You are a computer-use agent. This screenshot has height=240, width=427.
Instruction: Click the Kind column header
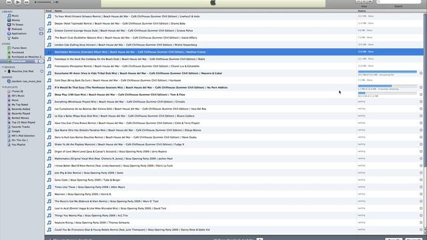pos(49,11)
